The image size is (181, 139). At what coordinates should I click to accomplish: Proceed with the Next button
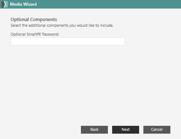tap(126, 130)
